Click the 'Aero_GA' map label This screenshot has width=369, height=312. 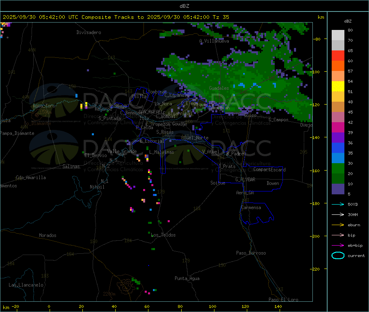click(x=245, y=193)
